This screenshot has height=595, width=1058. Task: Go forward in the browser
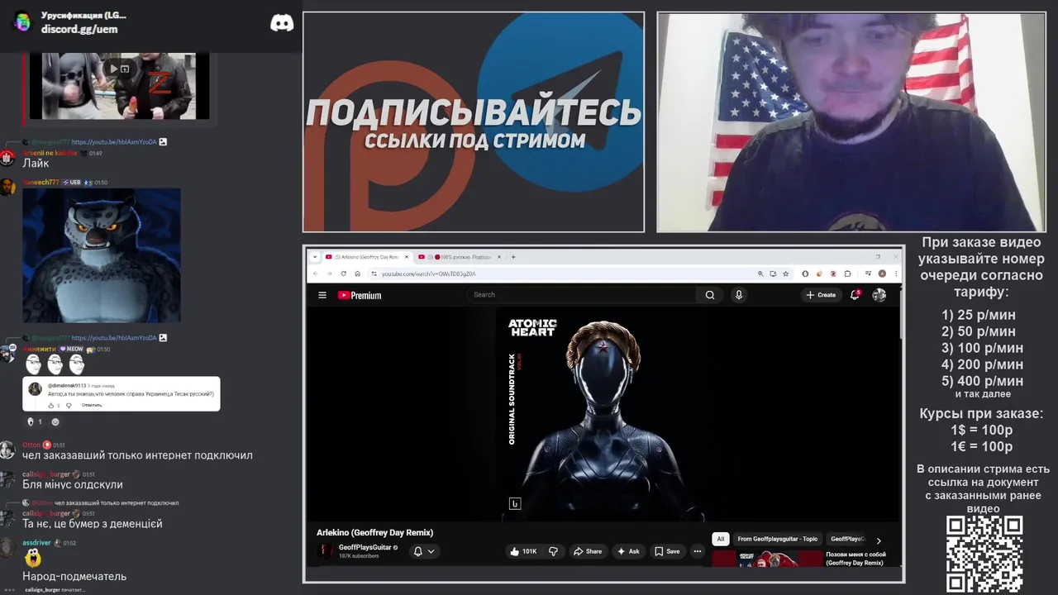coord(328,274)
